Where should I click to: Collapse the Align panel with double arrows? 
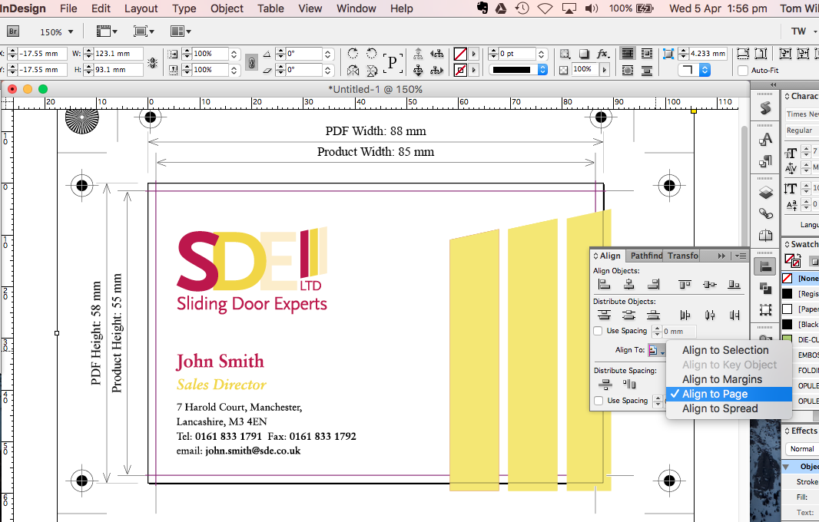[721, 256]
